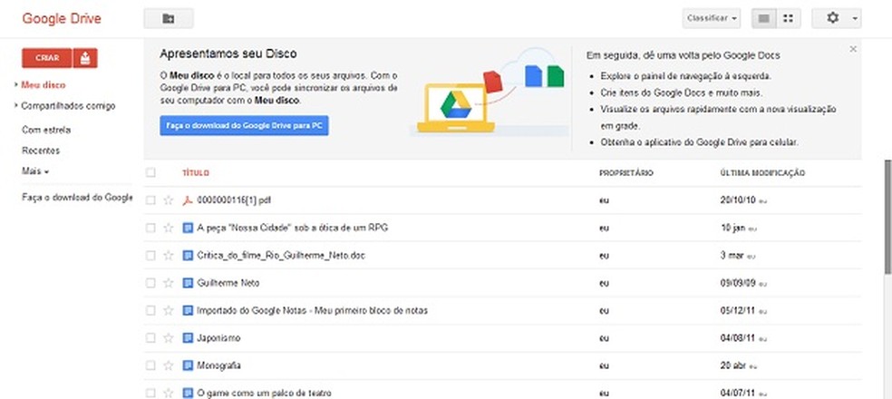
Task: Click the doc icon beside A peça "Nossa Cidade"
Action: click(187, 229)
